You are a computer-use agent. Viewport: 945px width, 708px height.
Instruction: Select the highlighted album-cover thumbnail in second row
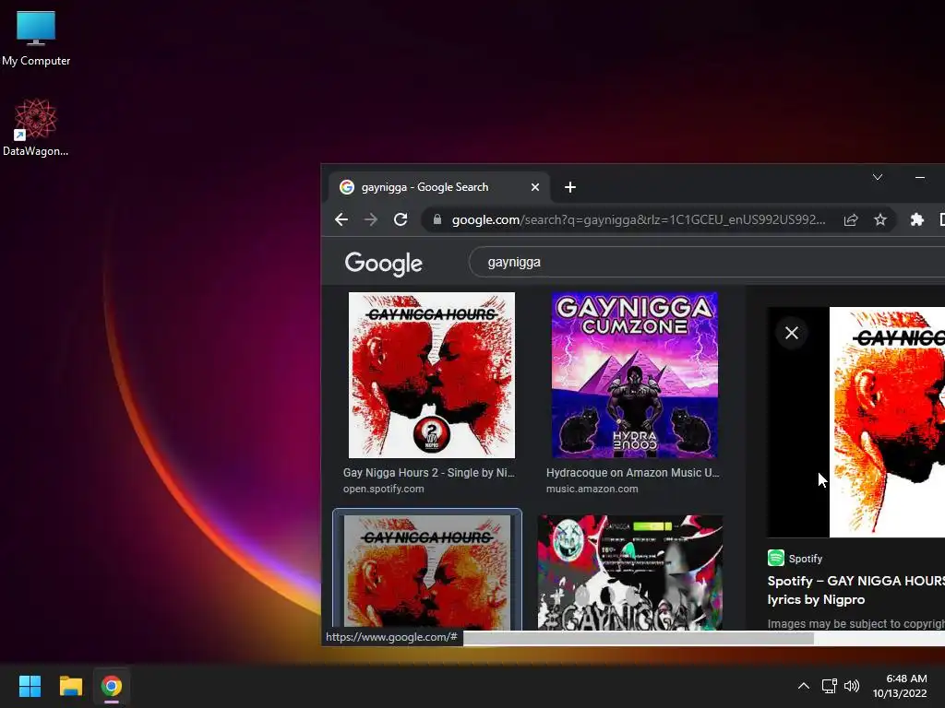pos(427,570)
